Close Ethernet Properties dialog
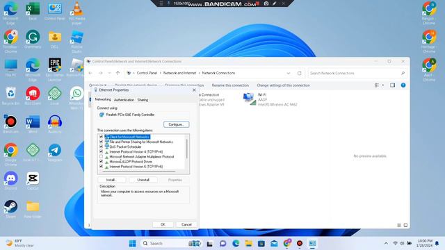 (x=194, y=90)
